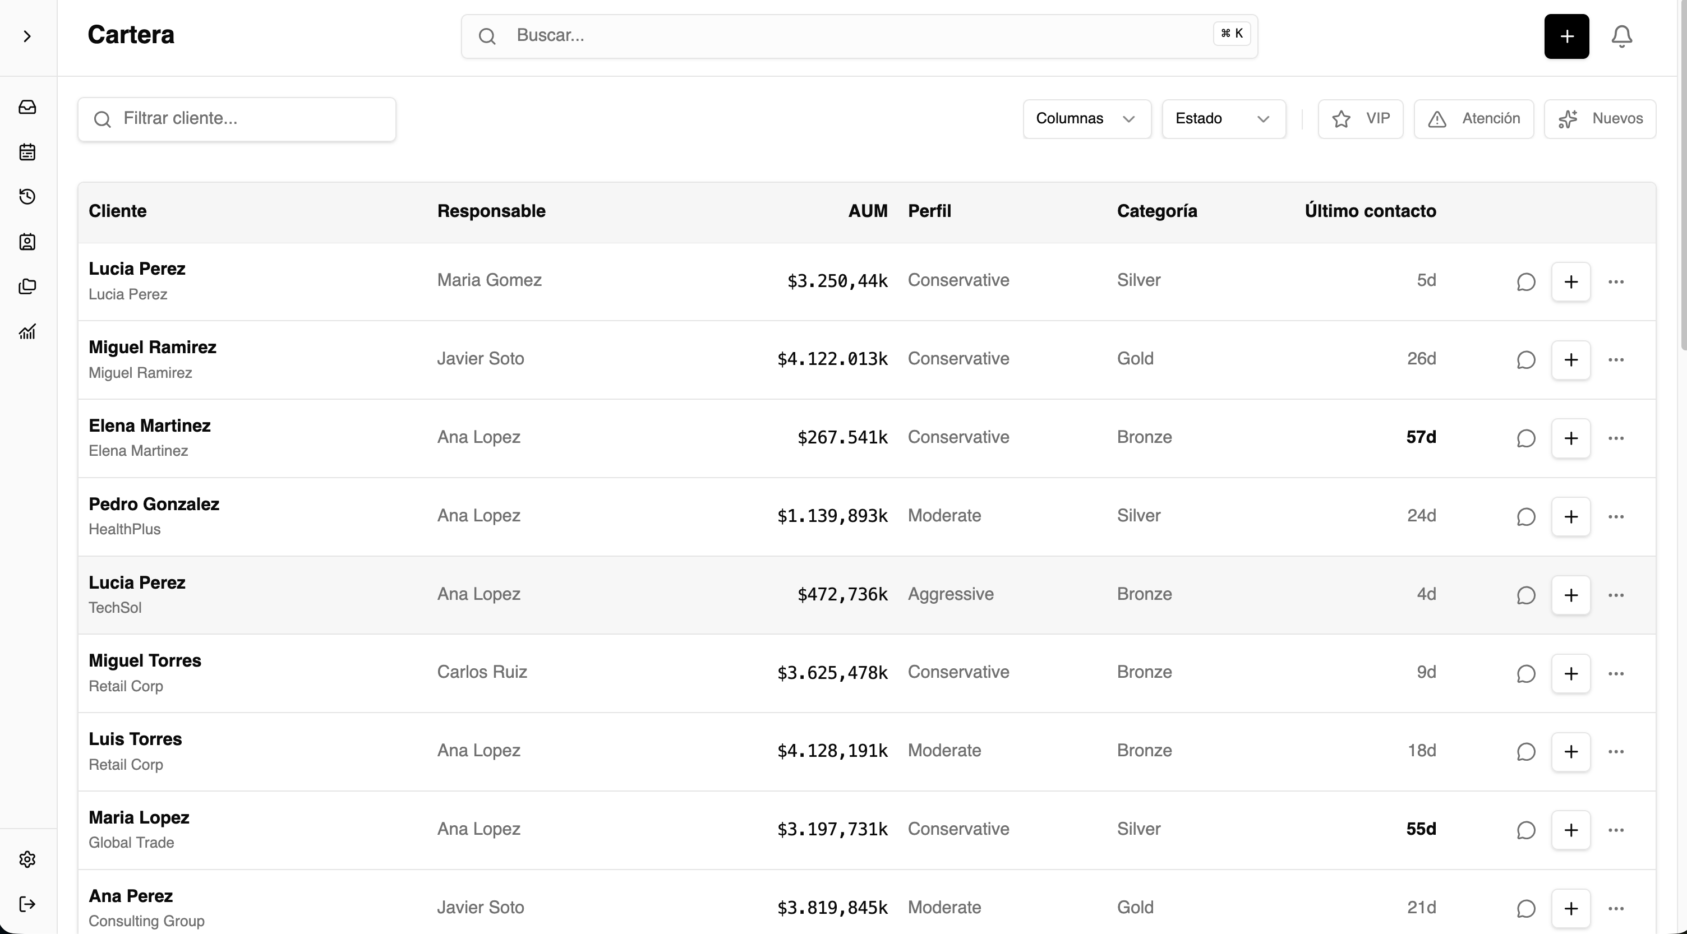This screenshot has height=934, width=1687.
Task: Toggle the Nuevos filter
Action: pyautogui.click(x=1600, y=119)
